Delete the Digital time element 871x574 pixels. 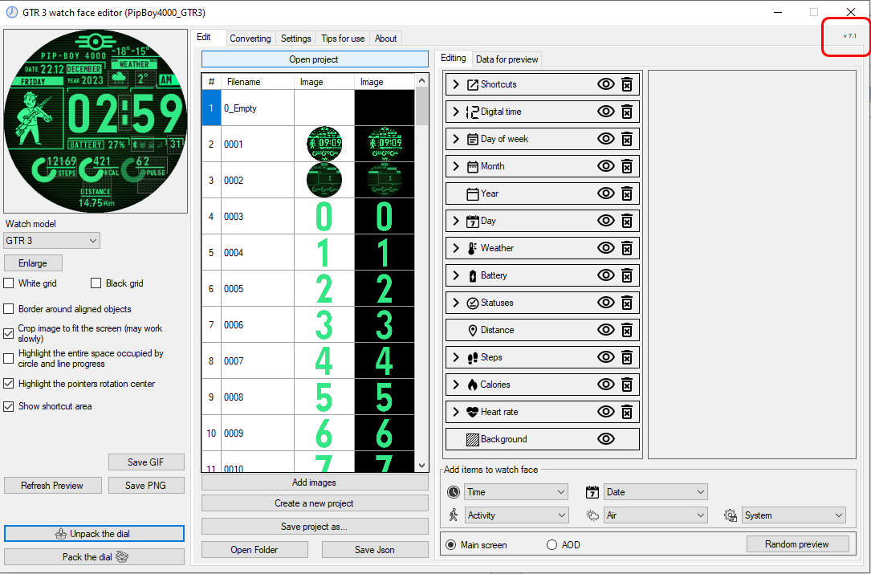click(x=627, y=112)
